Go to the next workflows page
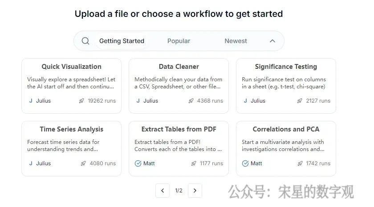Image resolution: width=374 pixels, height=207 pixels. click(x=195, y=191)
